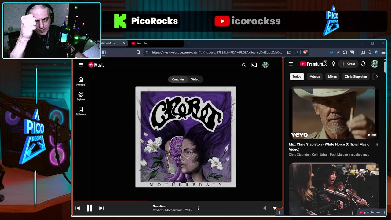Viewport: 391px width, 220px height.
Task: Open youtube.com panel options menu
Action: [x=384, y=212]
